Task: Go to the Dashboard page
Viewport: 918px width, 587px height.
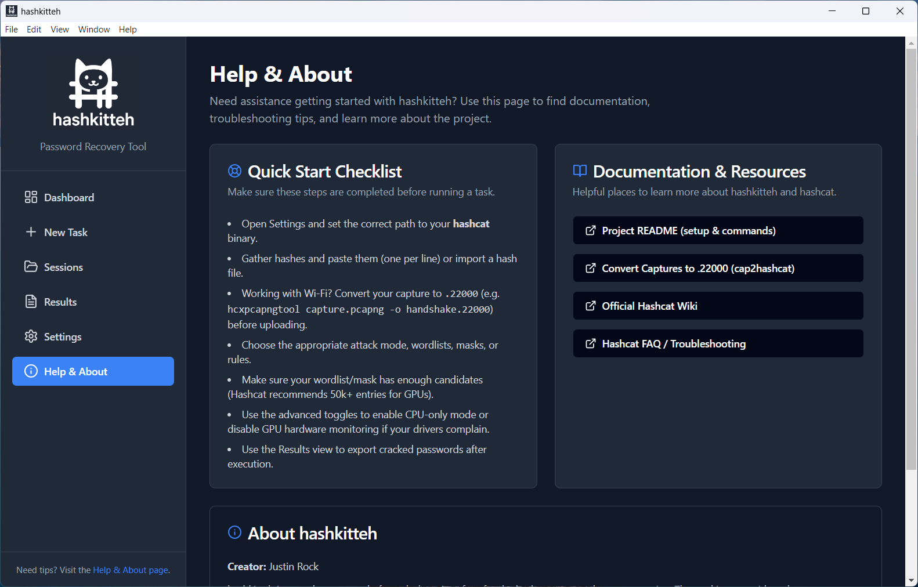Action: [x=93, y=197]
